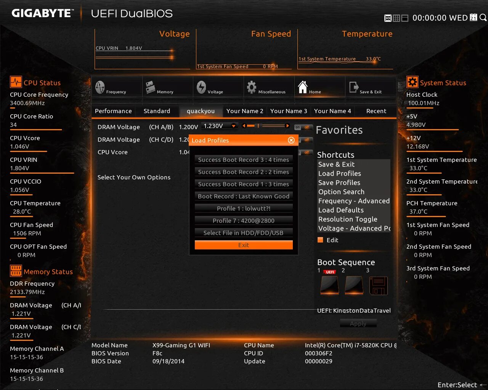The image size is (488, 390).
Task: Open the Save & Exit shortcut
Action: pos(354,164)
